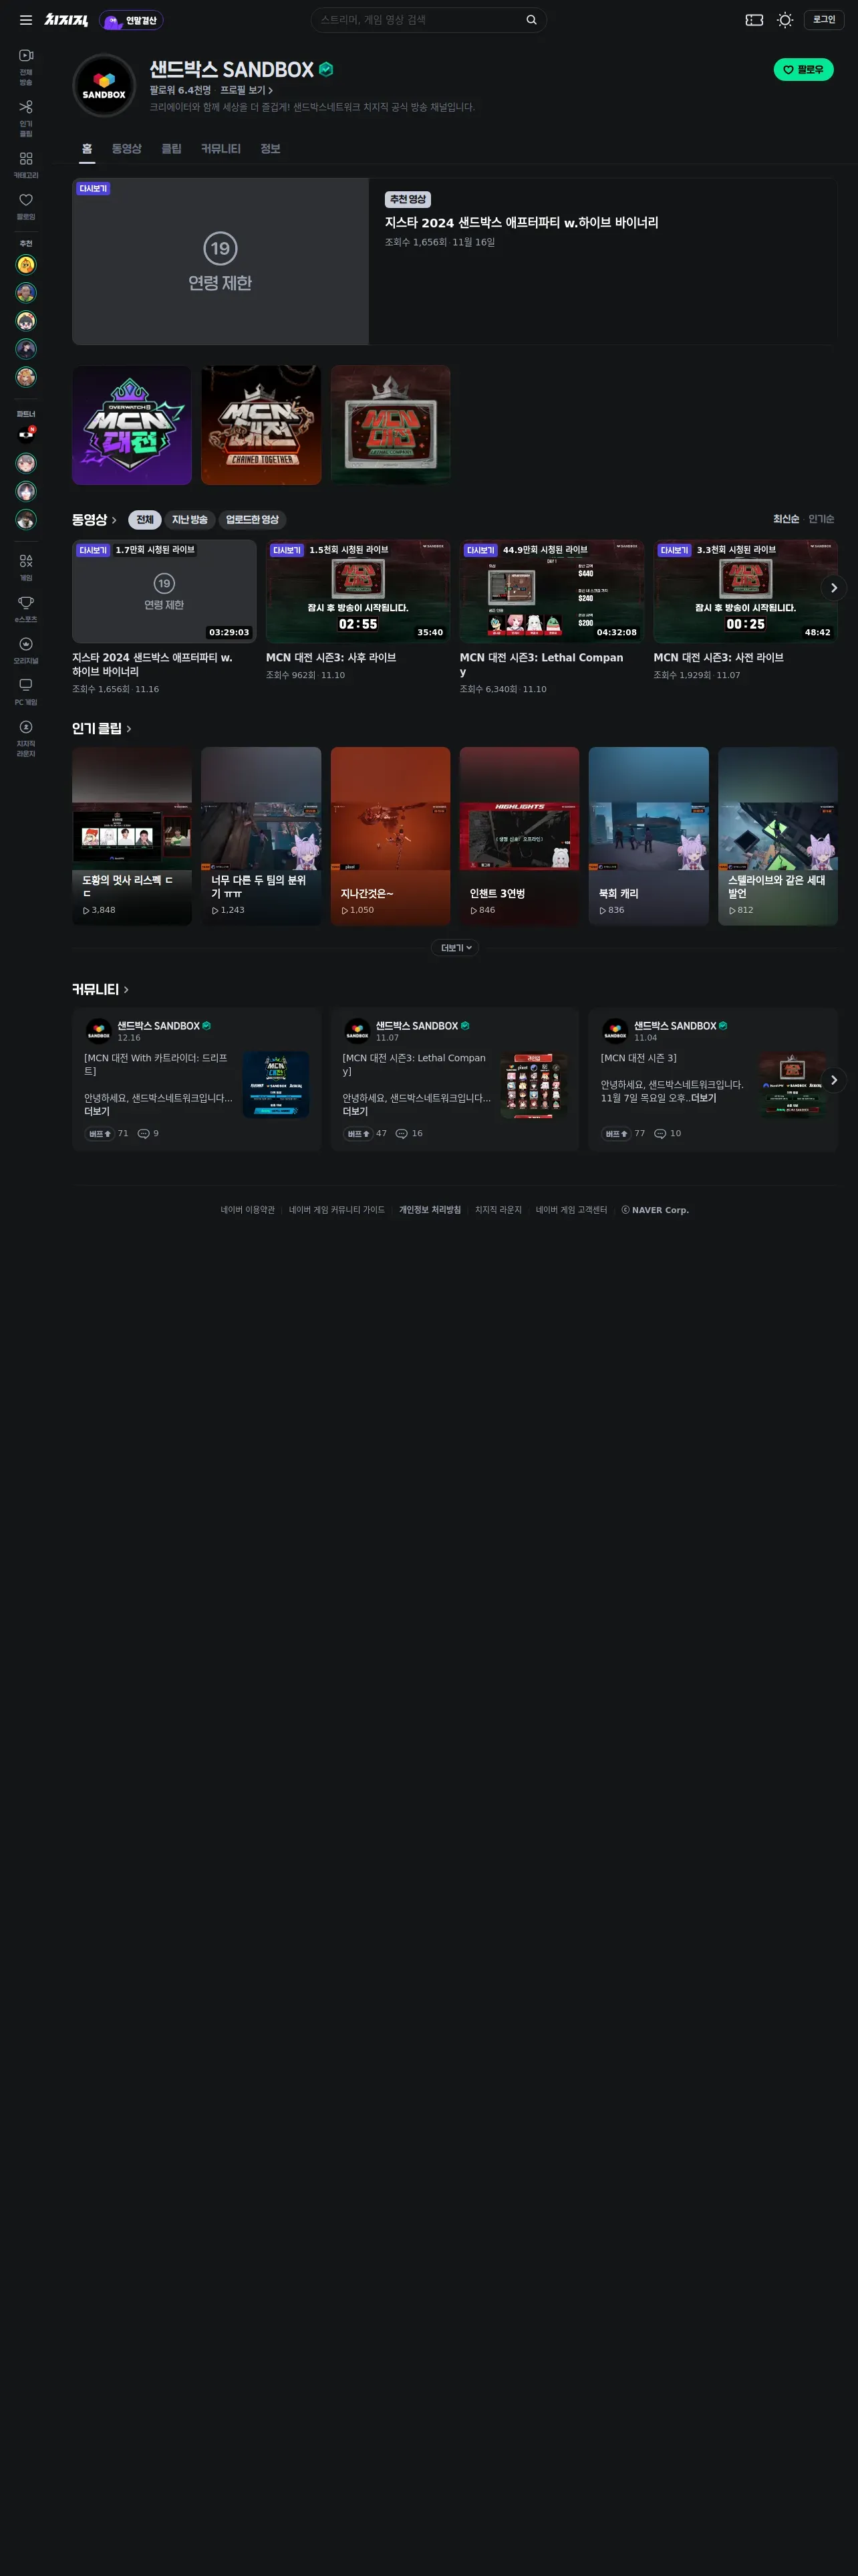
Task: Click the search magnifier icon
Action: (x=531, y=20)
